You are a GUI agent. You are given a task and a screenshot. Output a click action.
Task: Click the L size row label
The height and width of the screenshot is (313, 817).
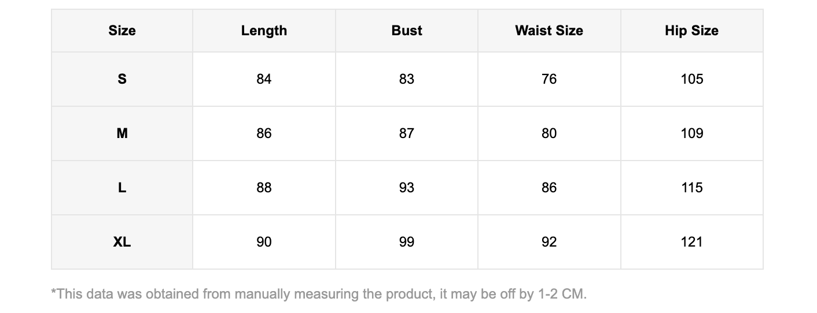point(122,188)
